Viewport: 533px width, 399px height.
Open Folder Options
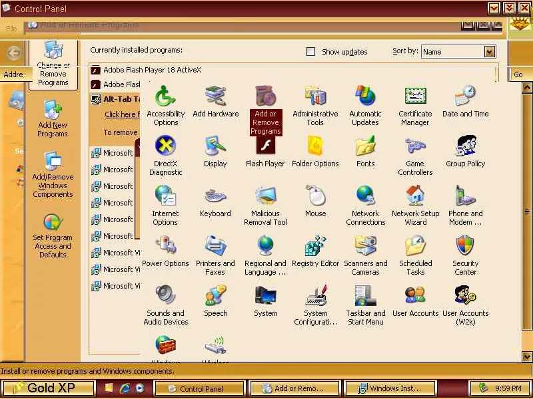[315, 151]
